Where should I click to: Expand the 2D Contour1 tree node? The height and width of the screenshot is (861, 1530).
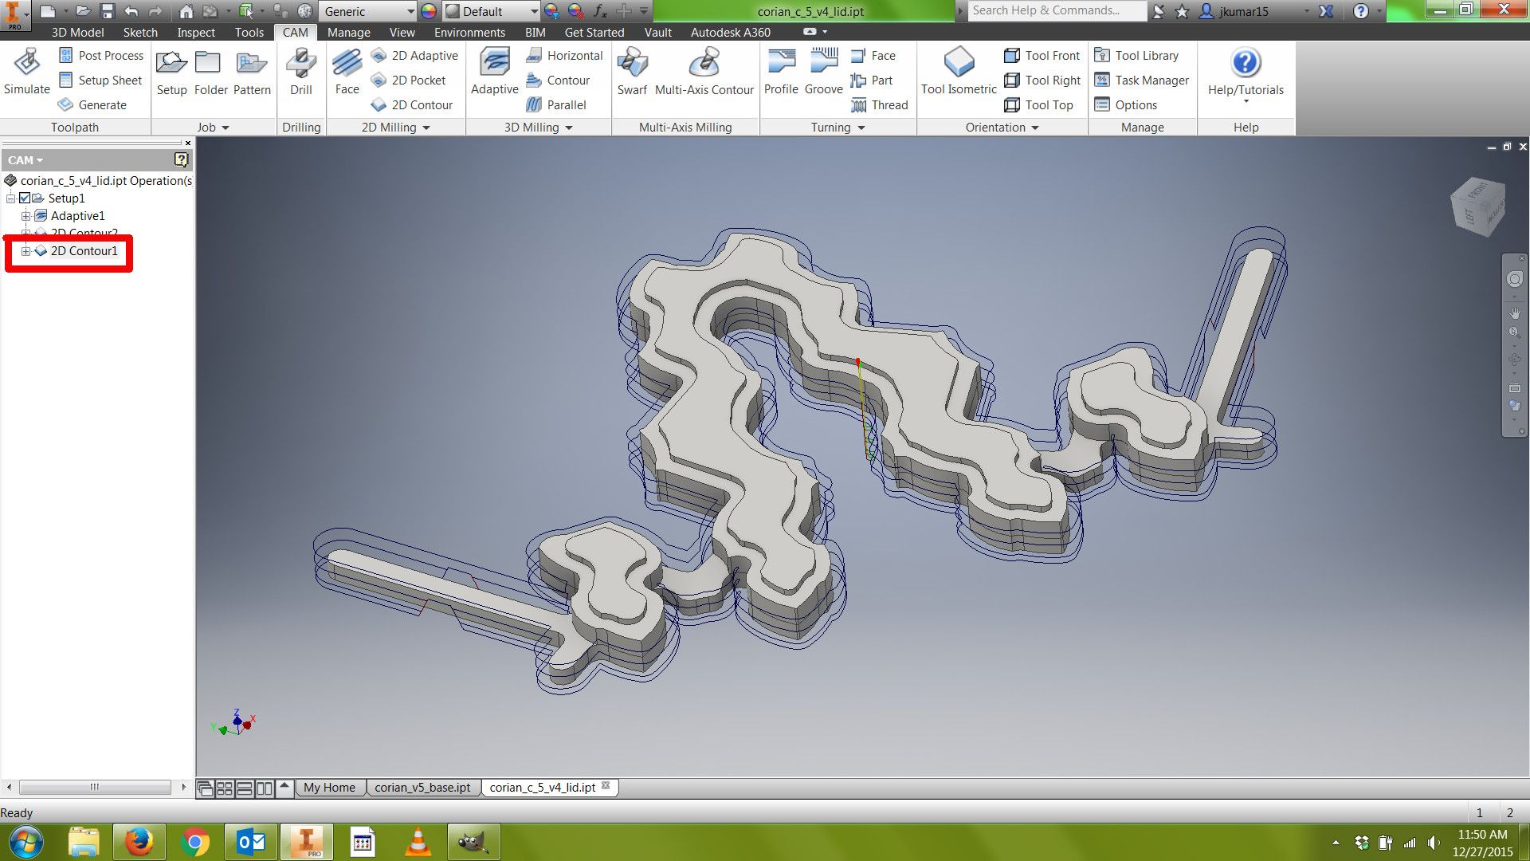25,251
